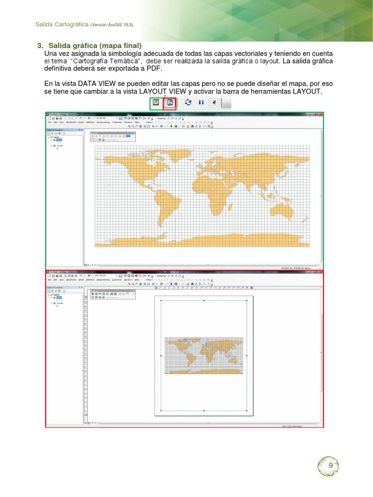Click the Add Data button in the upper window
This screenshot has height=497, width=373.
pos(89,118)
